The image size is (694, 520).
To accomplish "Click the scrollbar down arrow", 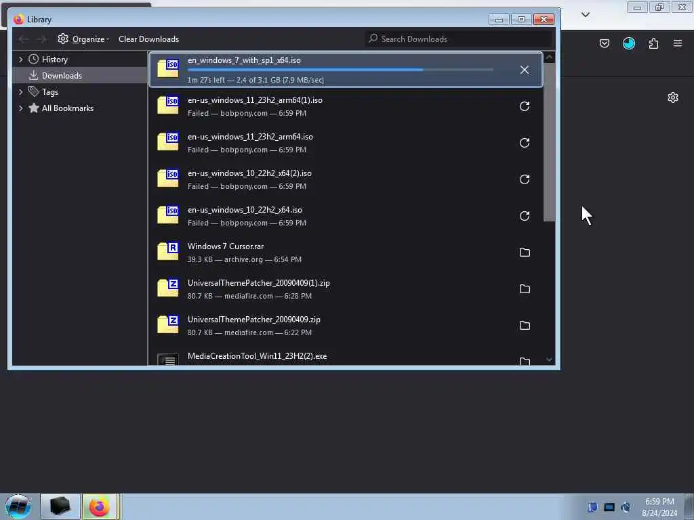I will 549,360.
